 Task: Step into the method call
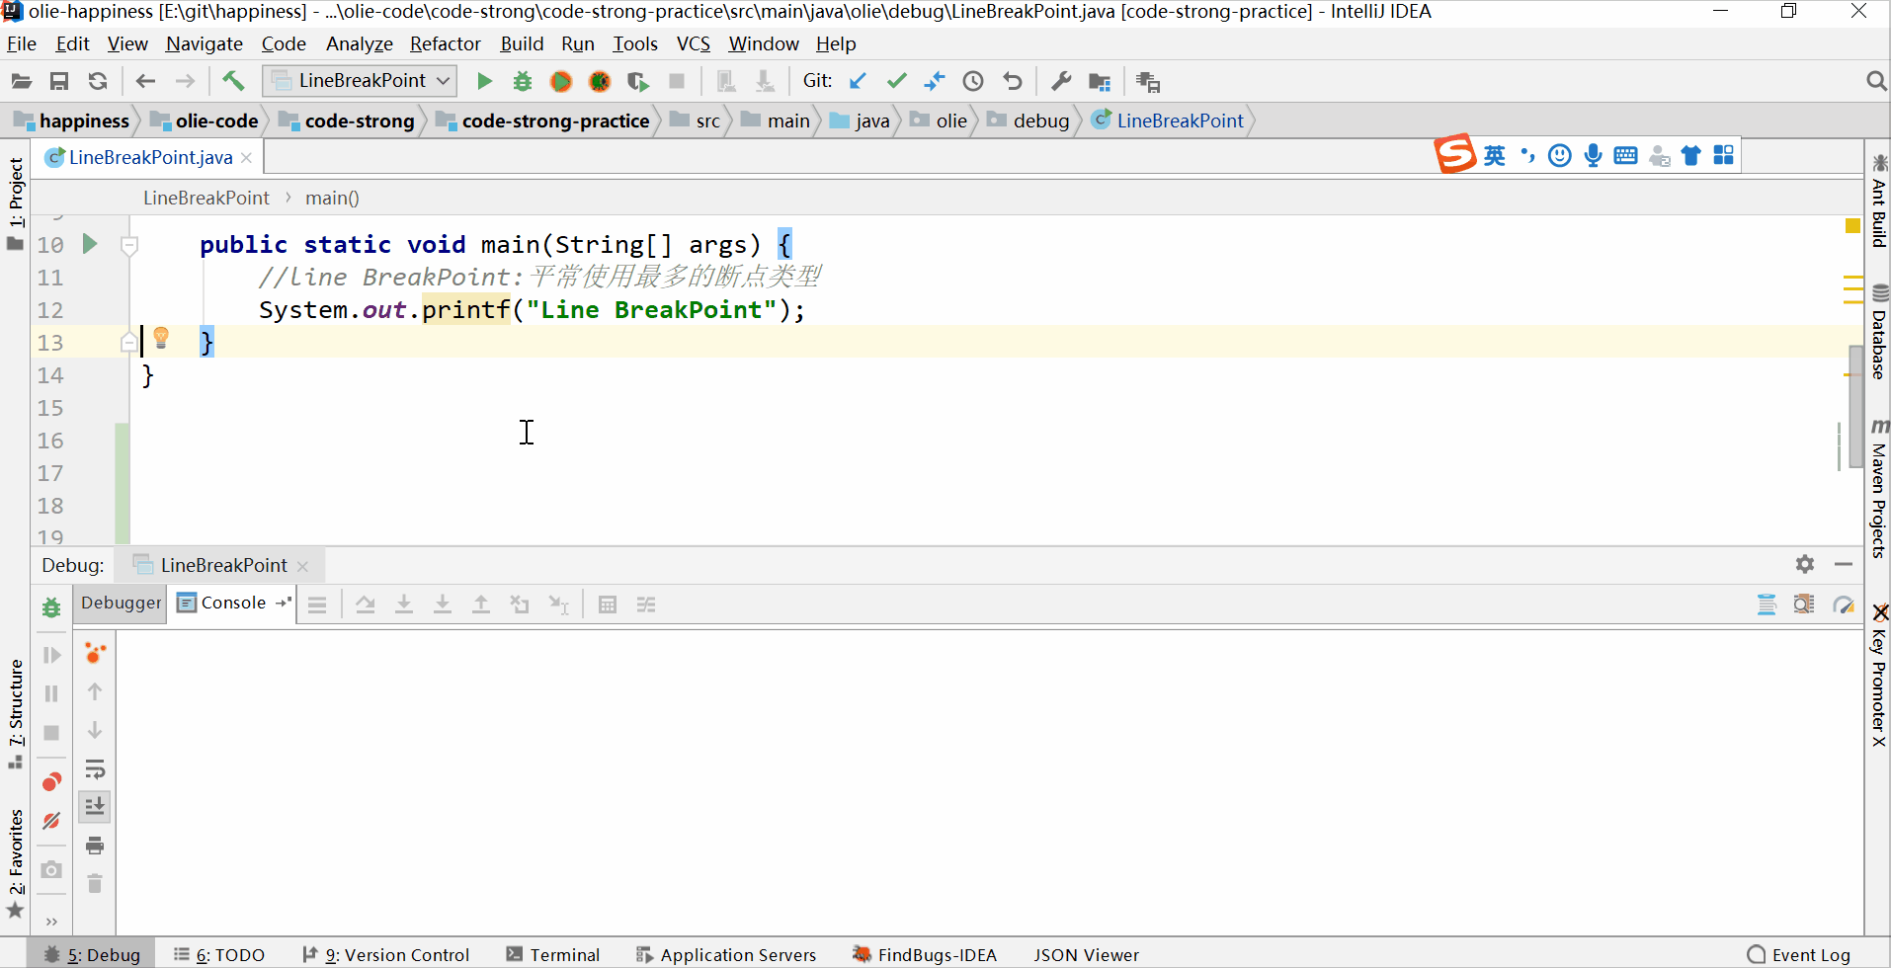pos(404,604)
